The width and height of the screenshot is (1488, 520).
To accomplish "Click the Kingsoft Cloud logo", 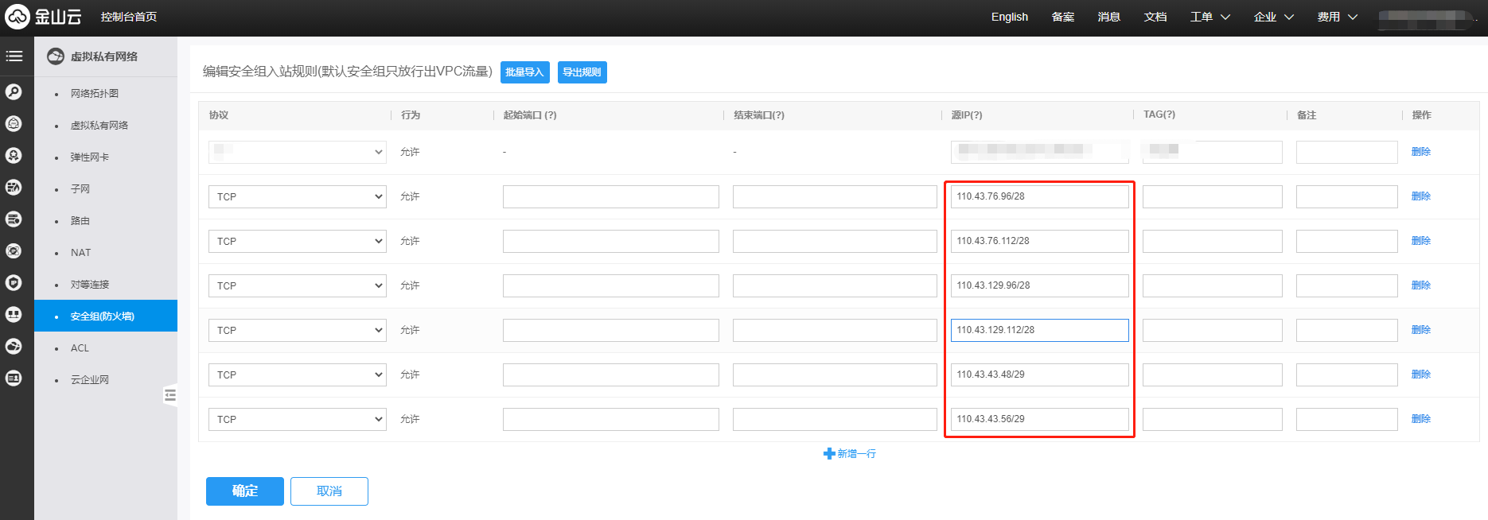I will click(44, 17).
